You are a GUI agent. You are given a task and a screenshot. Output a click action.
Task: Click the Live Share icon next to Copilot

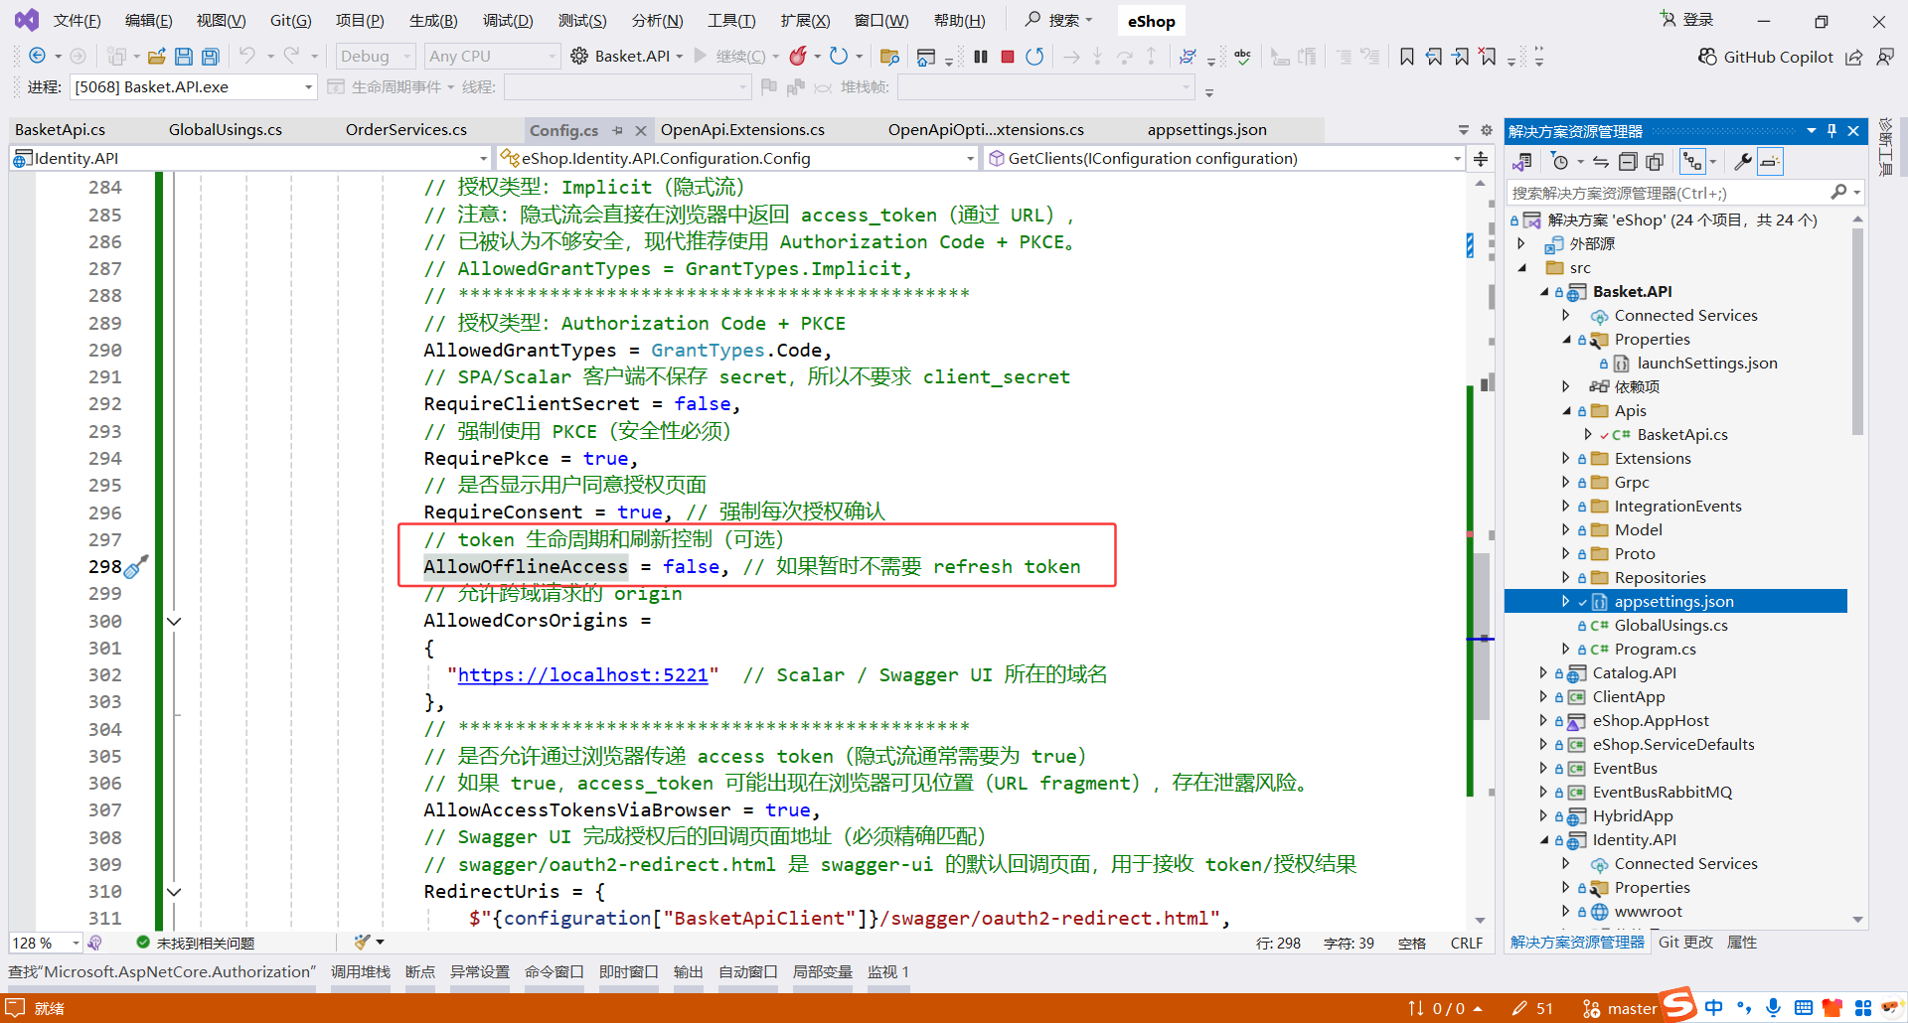click(1854, 57)
